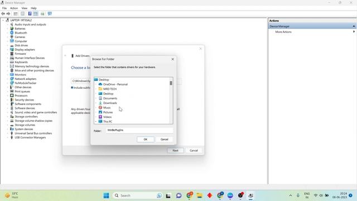Select Print queues in device tree
The width and height of the screenshot is (357, 201).
pyautogui.click(x=22, y=92)
